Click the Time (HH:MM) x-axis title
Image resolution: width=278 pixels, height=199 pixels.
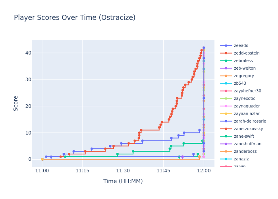pyautogui.click(x=123, y=181)
